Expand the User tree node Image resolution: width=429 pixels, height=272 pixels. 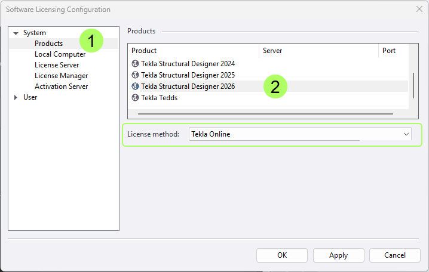point(16,97)
